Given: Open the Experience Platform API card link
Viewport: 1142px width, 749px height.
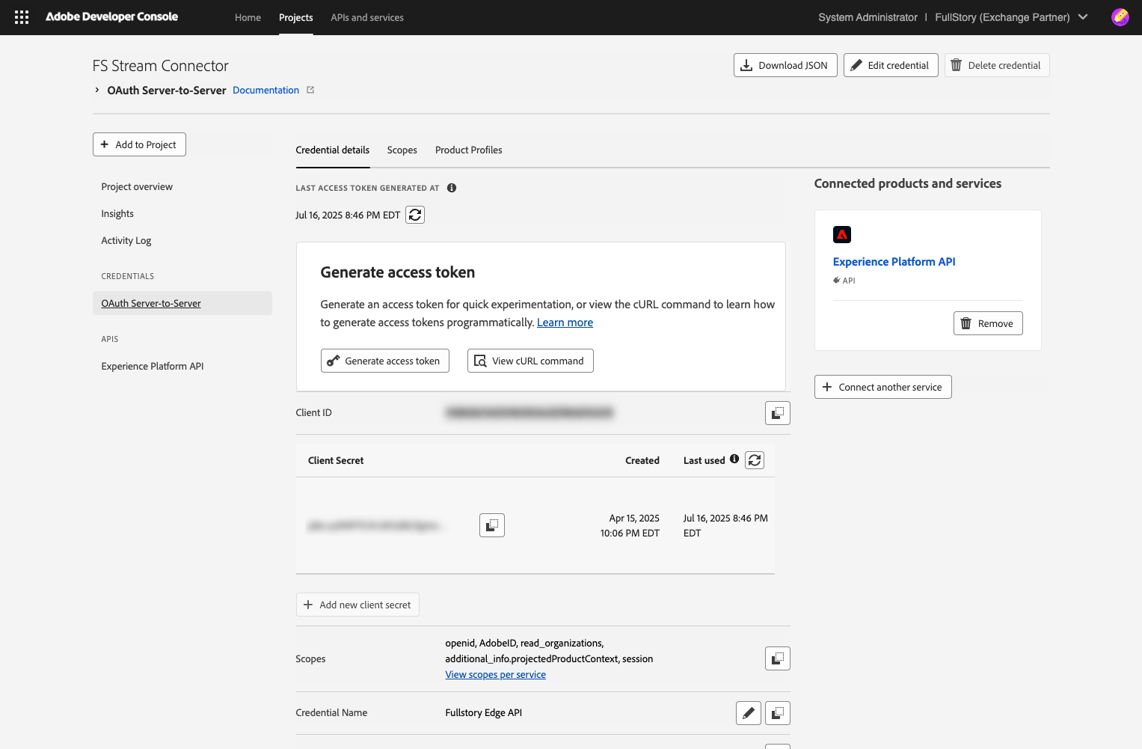Looking at the screenshot, I should pyautogui.click(x=894, y=262).
